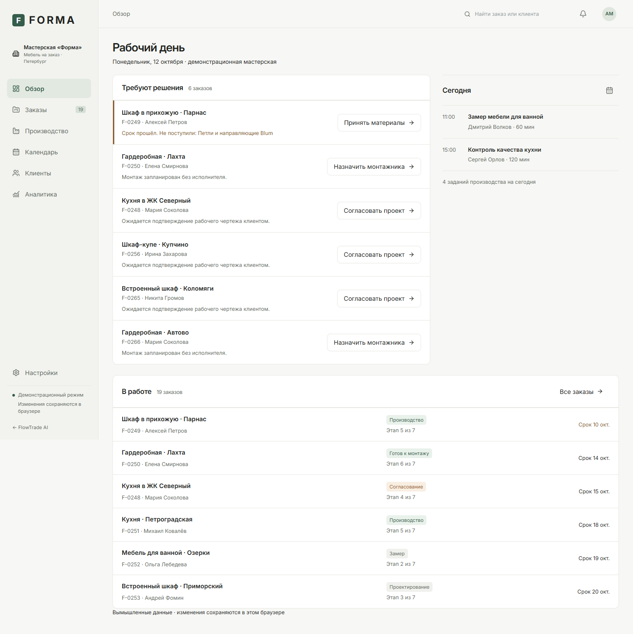This screenshot has width=633, height=634.
Task: Click the FlowTrade AI back link
Action: click(30, 427)
